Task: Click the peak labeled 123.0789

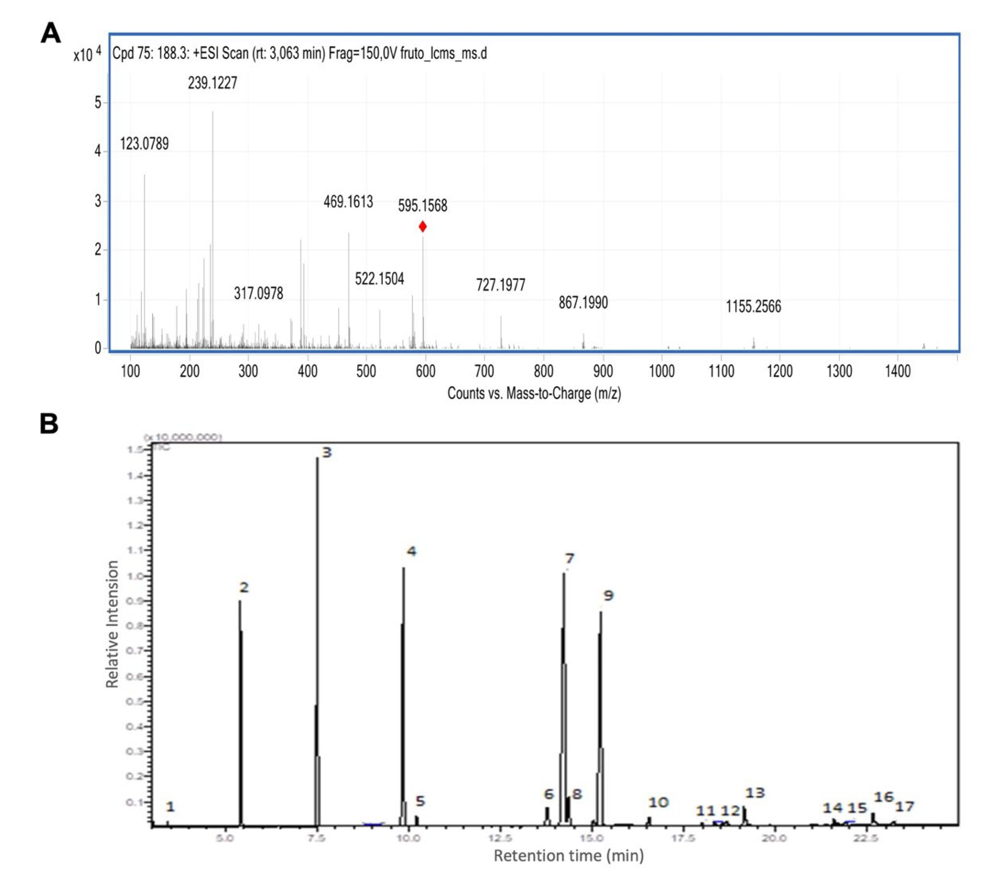Action: pos(145,143)
